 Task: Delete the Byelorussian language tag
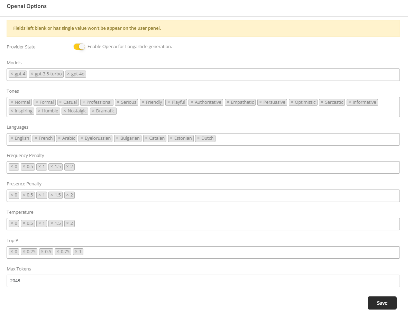tap(82, 138)
